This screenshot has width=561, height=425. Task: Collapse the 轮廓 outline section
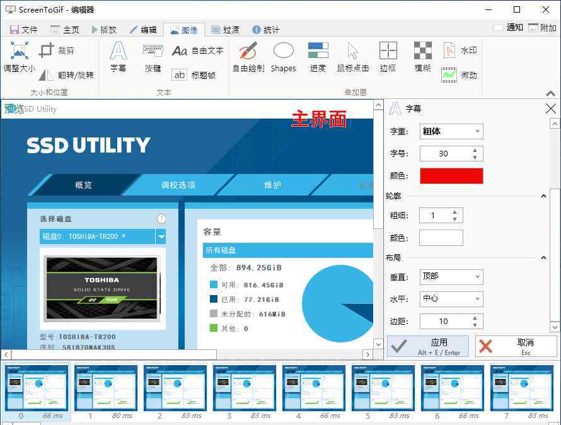click(x=543, y=196)
